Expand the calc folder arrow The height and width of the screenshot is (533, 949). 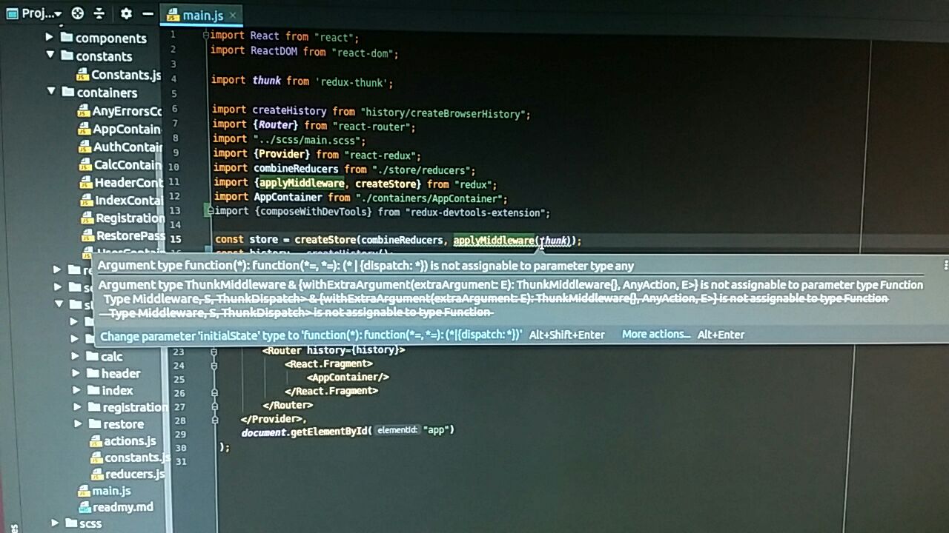tap(75, 355)
